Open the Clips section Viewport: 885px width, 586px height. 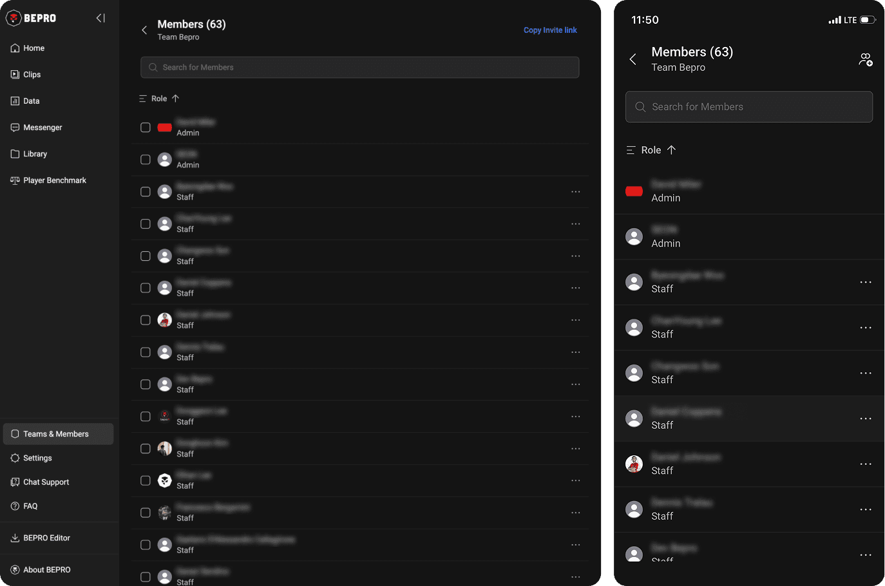tap(26, 75)
